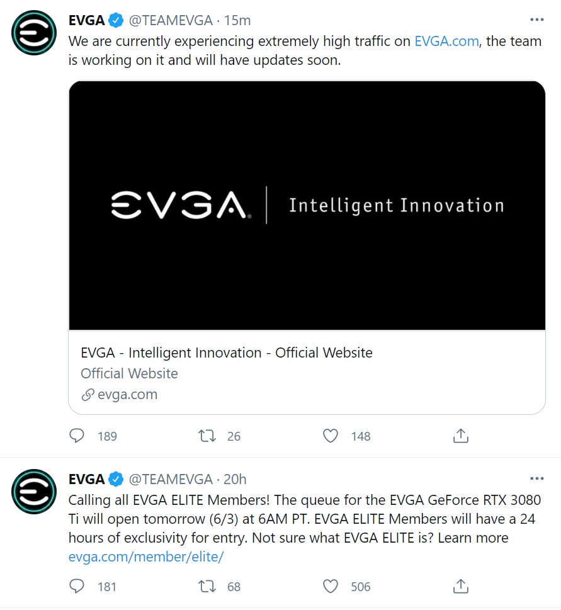Retweet the high traffic tweet
The image size is (561, 610).
[207, 436]
